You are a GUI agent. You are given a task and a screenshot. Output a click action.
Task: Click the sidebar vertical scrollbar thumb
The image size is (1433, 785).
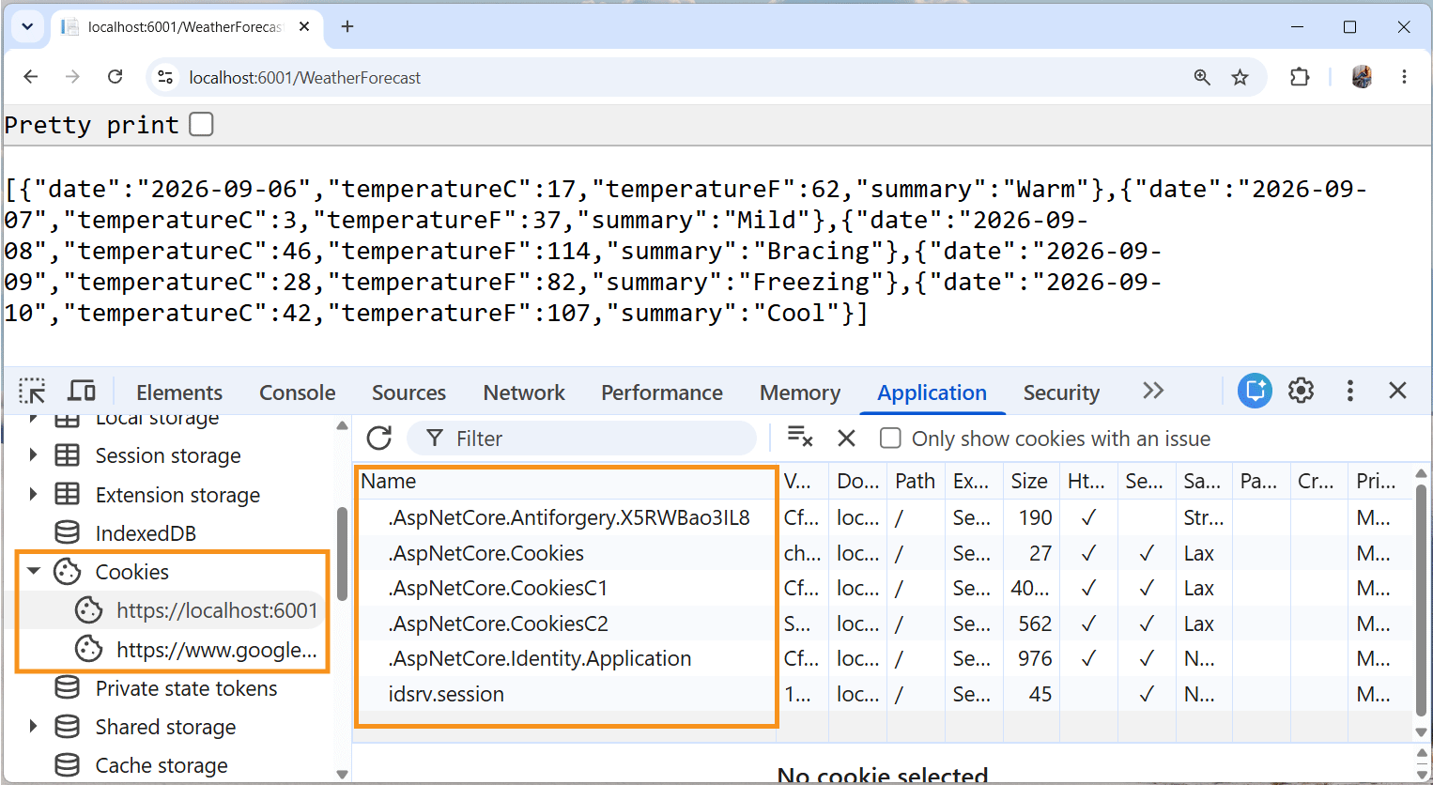[x=343, y=553]
